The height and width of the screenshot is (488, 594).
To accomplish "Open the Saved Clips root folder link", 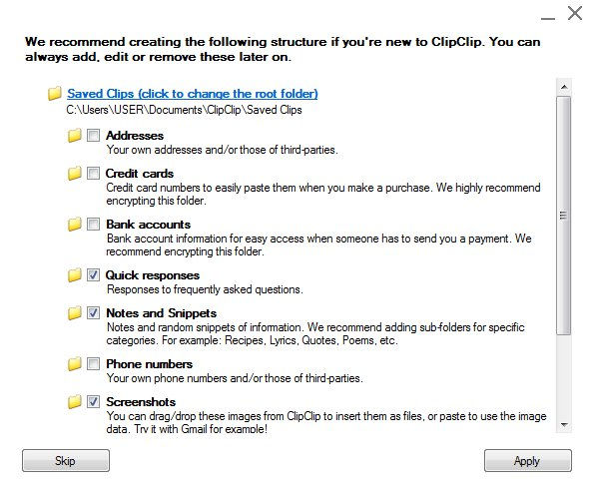I will coord(193,94).
